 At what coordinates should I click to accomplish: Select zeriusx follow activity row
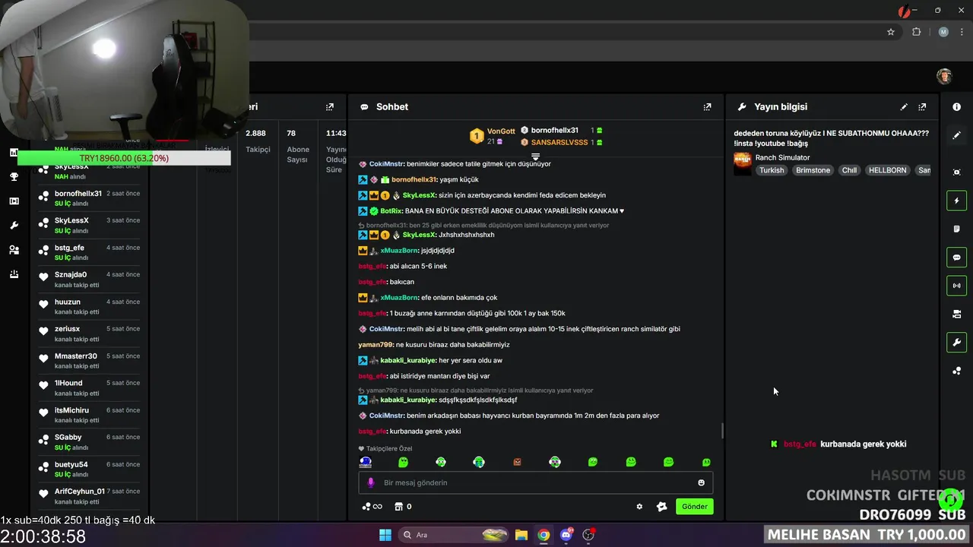tap(90, 334)
